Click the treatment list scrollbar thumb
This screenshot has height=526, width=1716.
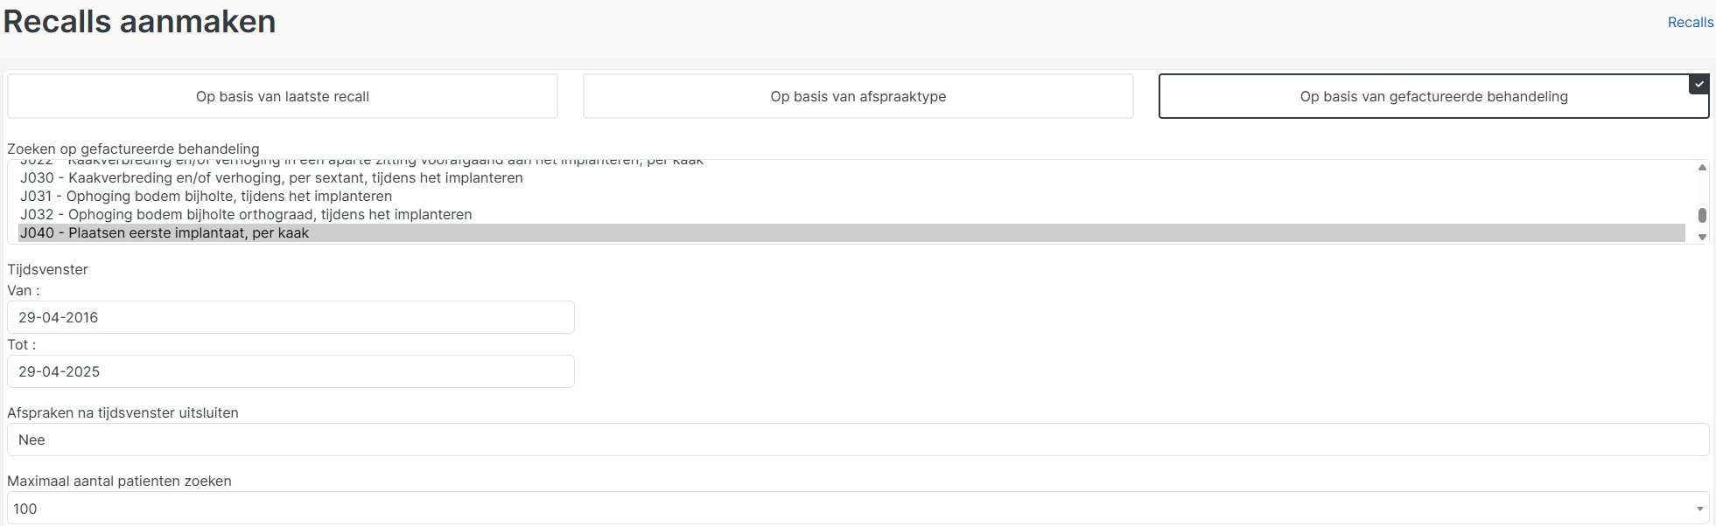point(1702,215)
